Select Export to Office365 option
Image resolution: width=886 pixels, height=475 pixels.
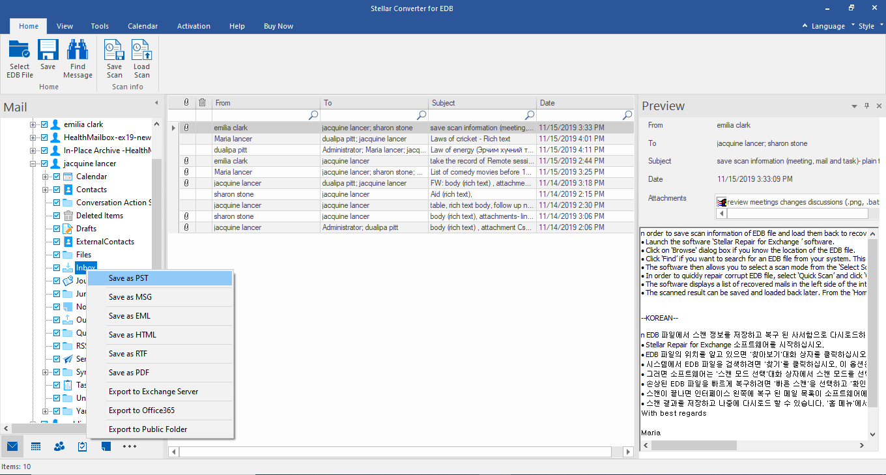[x=160, y=410]
